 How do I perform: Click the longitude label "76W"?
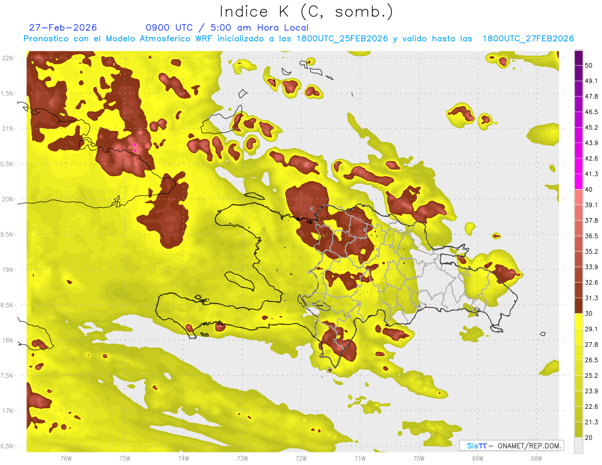coord(66,458)
